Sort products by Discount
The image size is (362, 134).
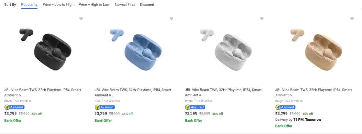(x=147, y=4)
